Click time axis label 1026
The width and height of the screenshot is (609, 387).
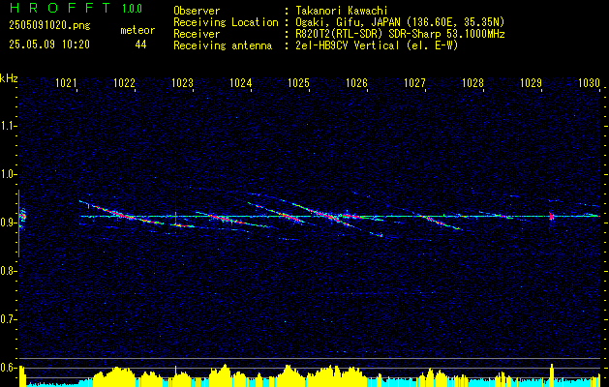(356, 83)
